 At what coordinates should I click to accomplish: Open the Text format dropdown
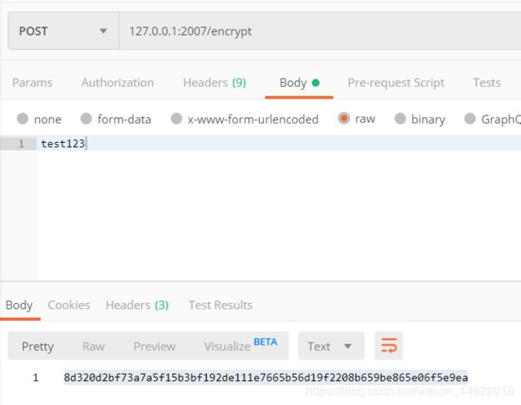coord(331,346)
